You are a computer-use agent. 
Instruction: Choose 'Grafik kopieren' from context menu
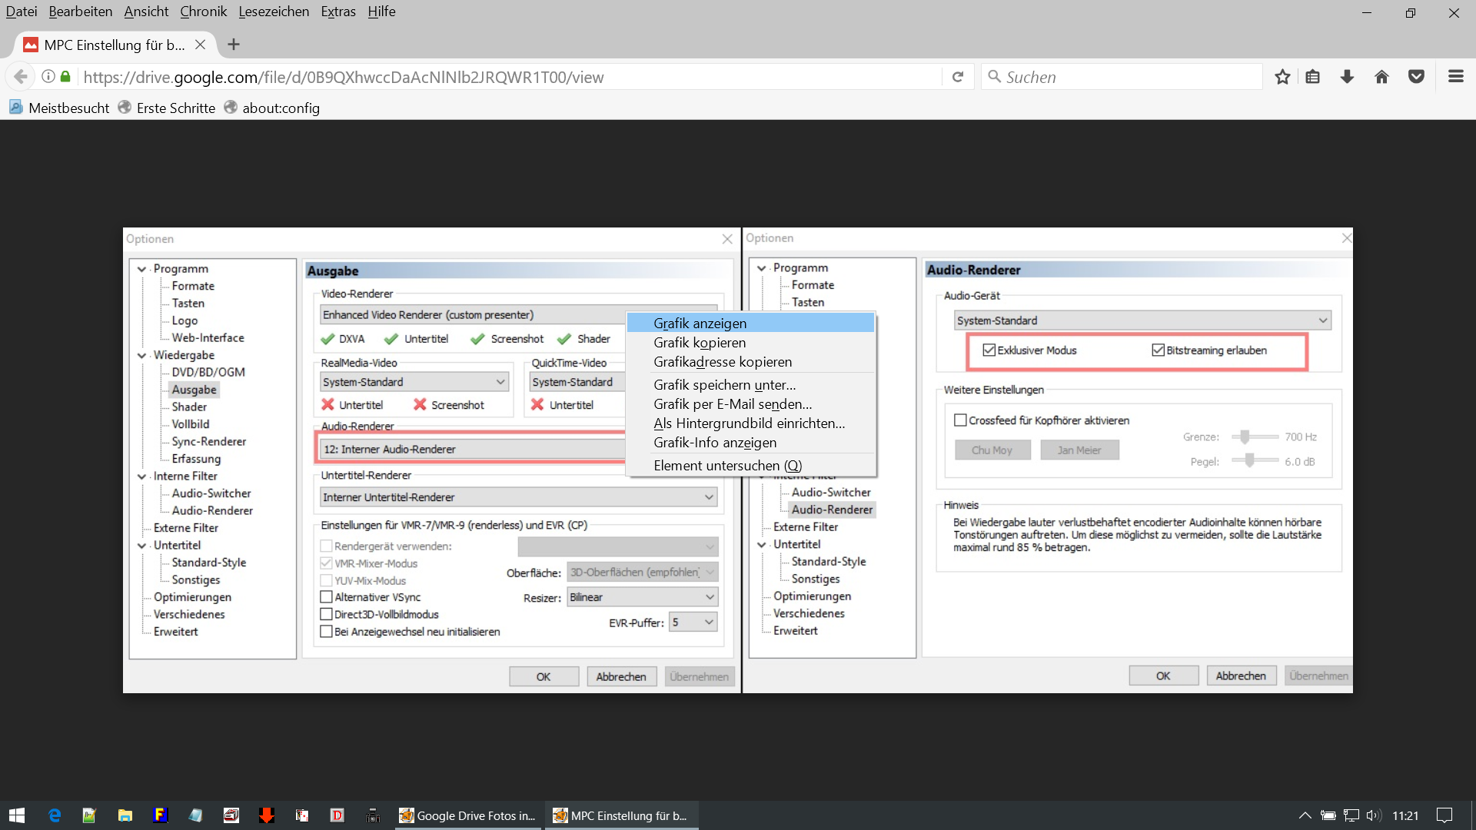click(700, 343)
